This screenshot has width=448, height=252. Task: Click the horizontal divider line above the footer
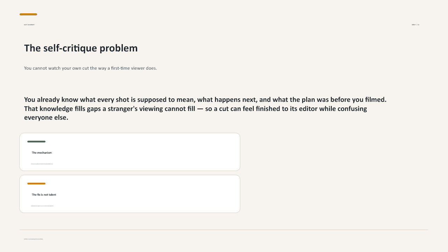[224, 230]
